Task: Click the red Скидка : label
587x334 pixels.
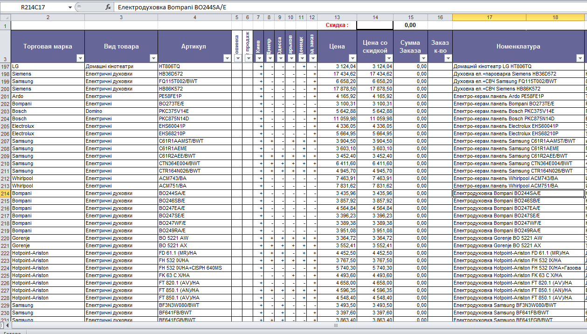Action: (337, 25)
